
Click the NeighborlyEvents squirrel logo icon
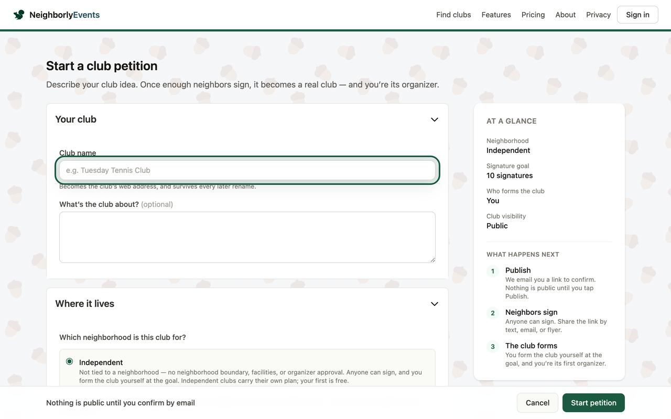(x=19, y=15)
